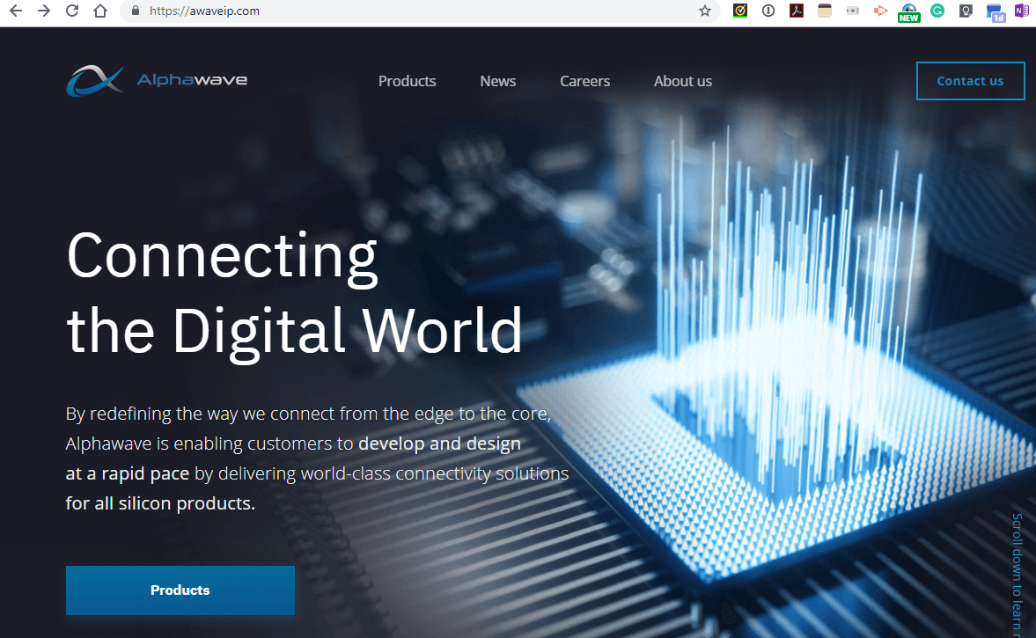This screenshot has height=638, width=1036.
Task: Open the orange checkmark security extension
Action: 740,11
